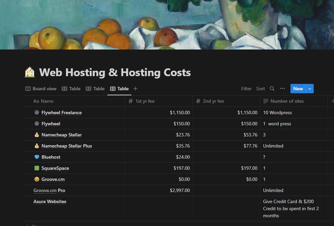Select the active third Table tab
This screenshot has width=334, height=226.
(x=119, y=89)
